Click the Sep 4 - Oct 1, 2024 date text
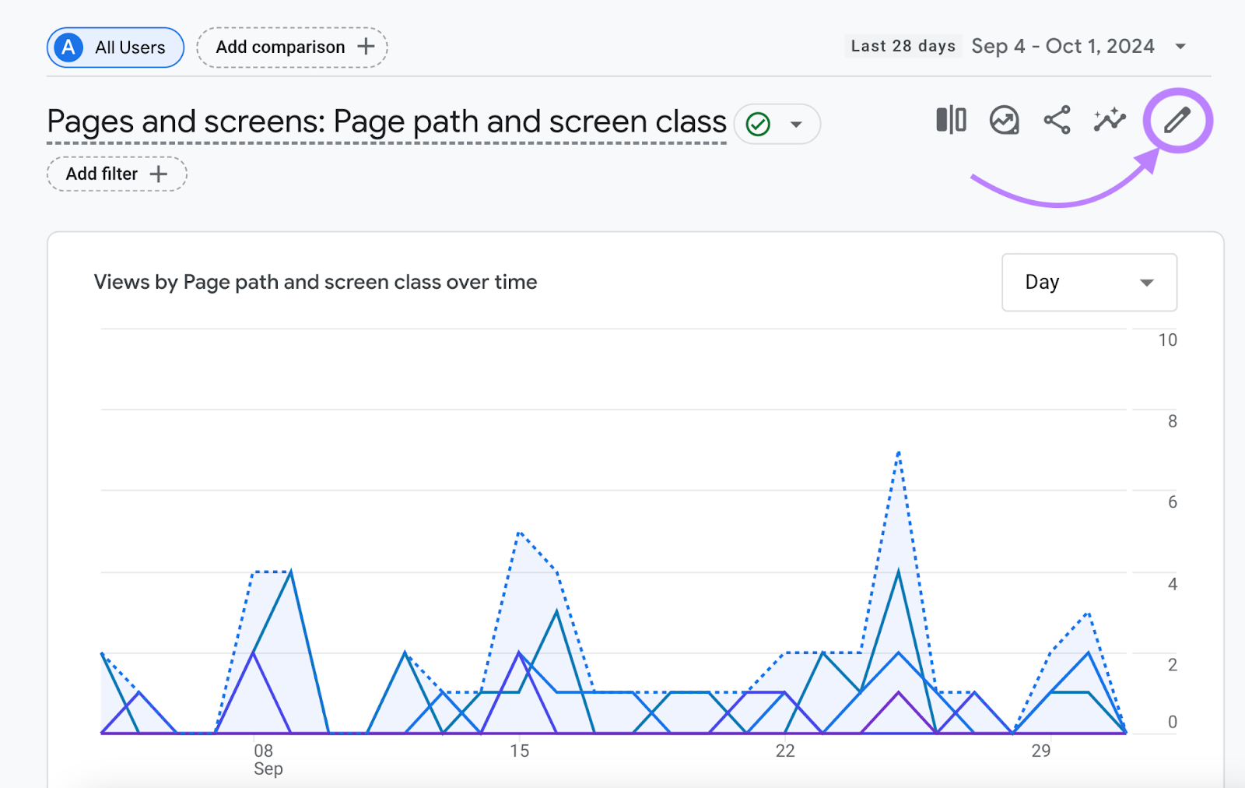The image size is (1245, 788). [x=1062, y=46]
